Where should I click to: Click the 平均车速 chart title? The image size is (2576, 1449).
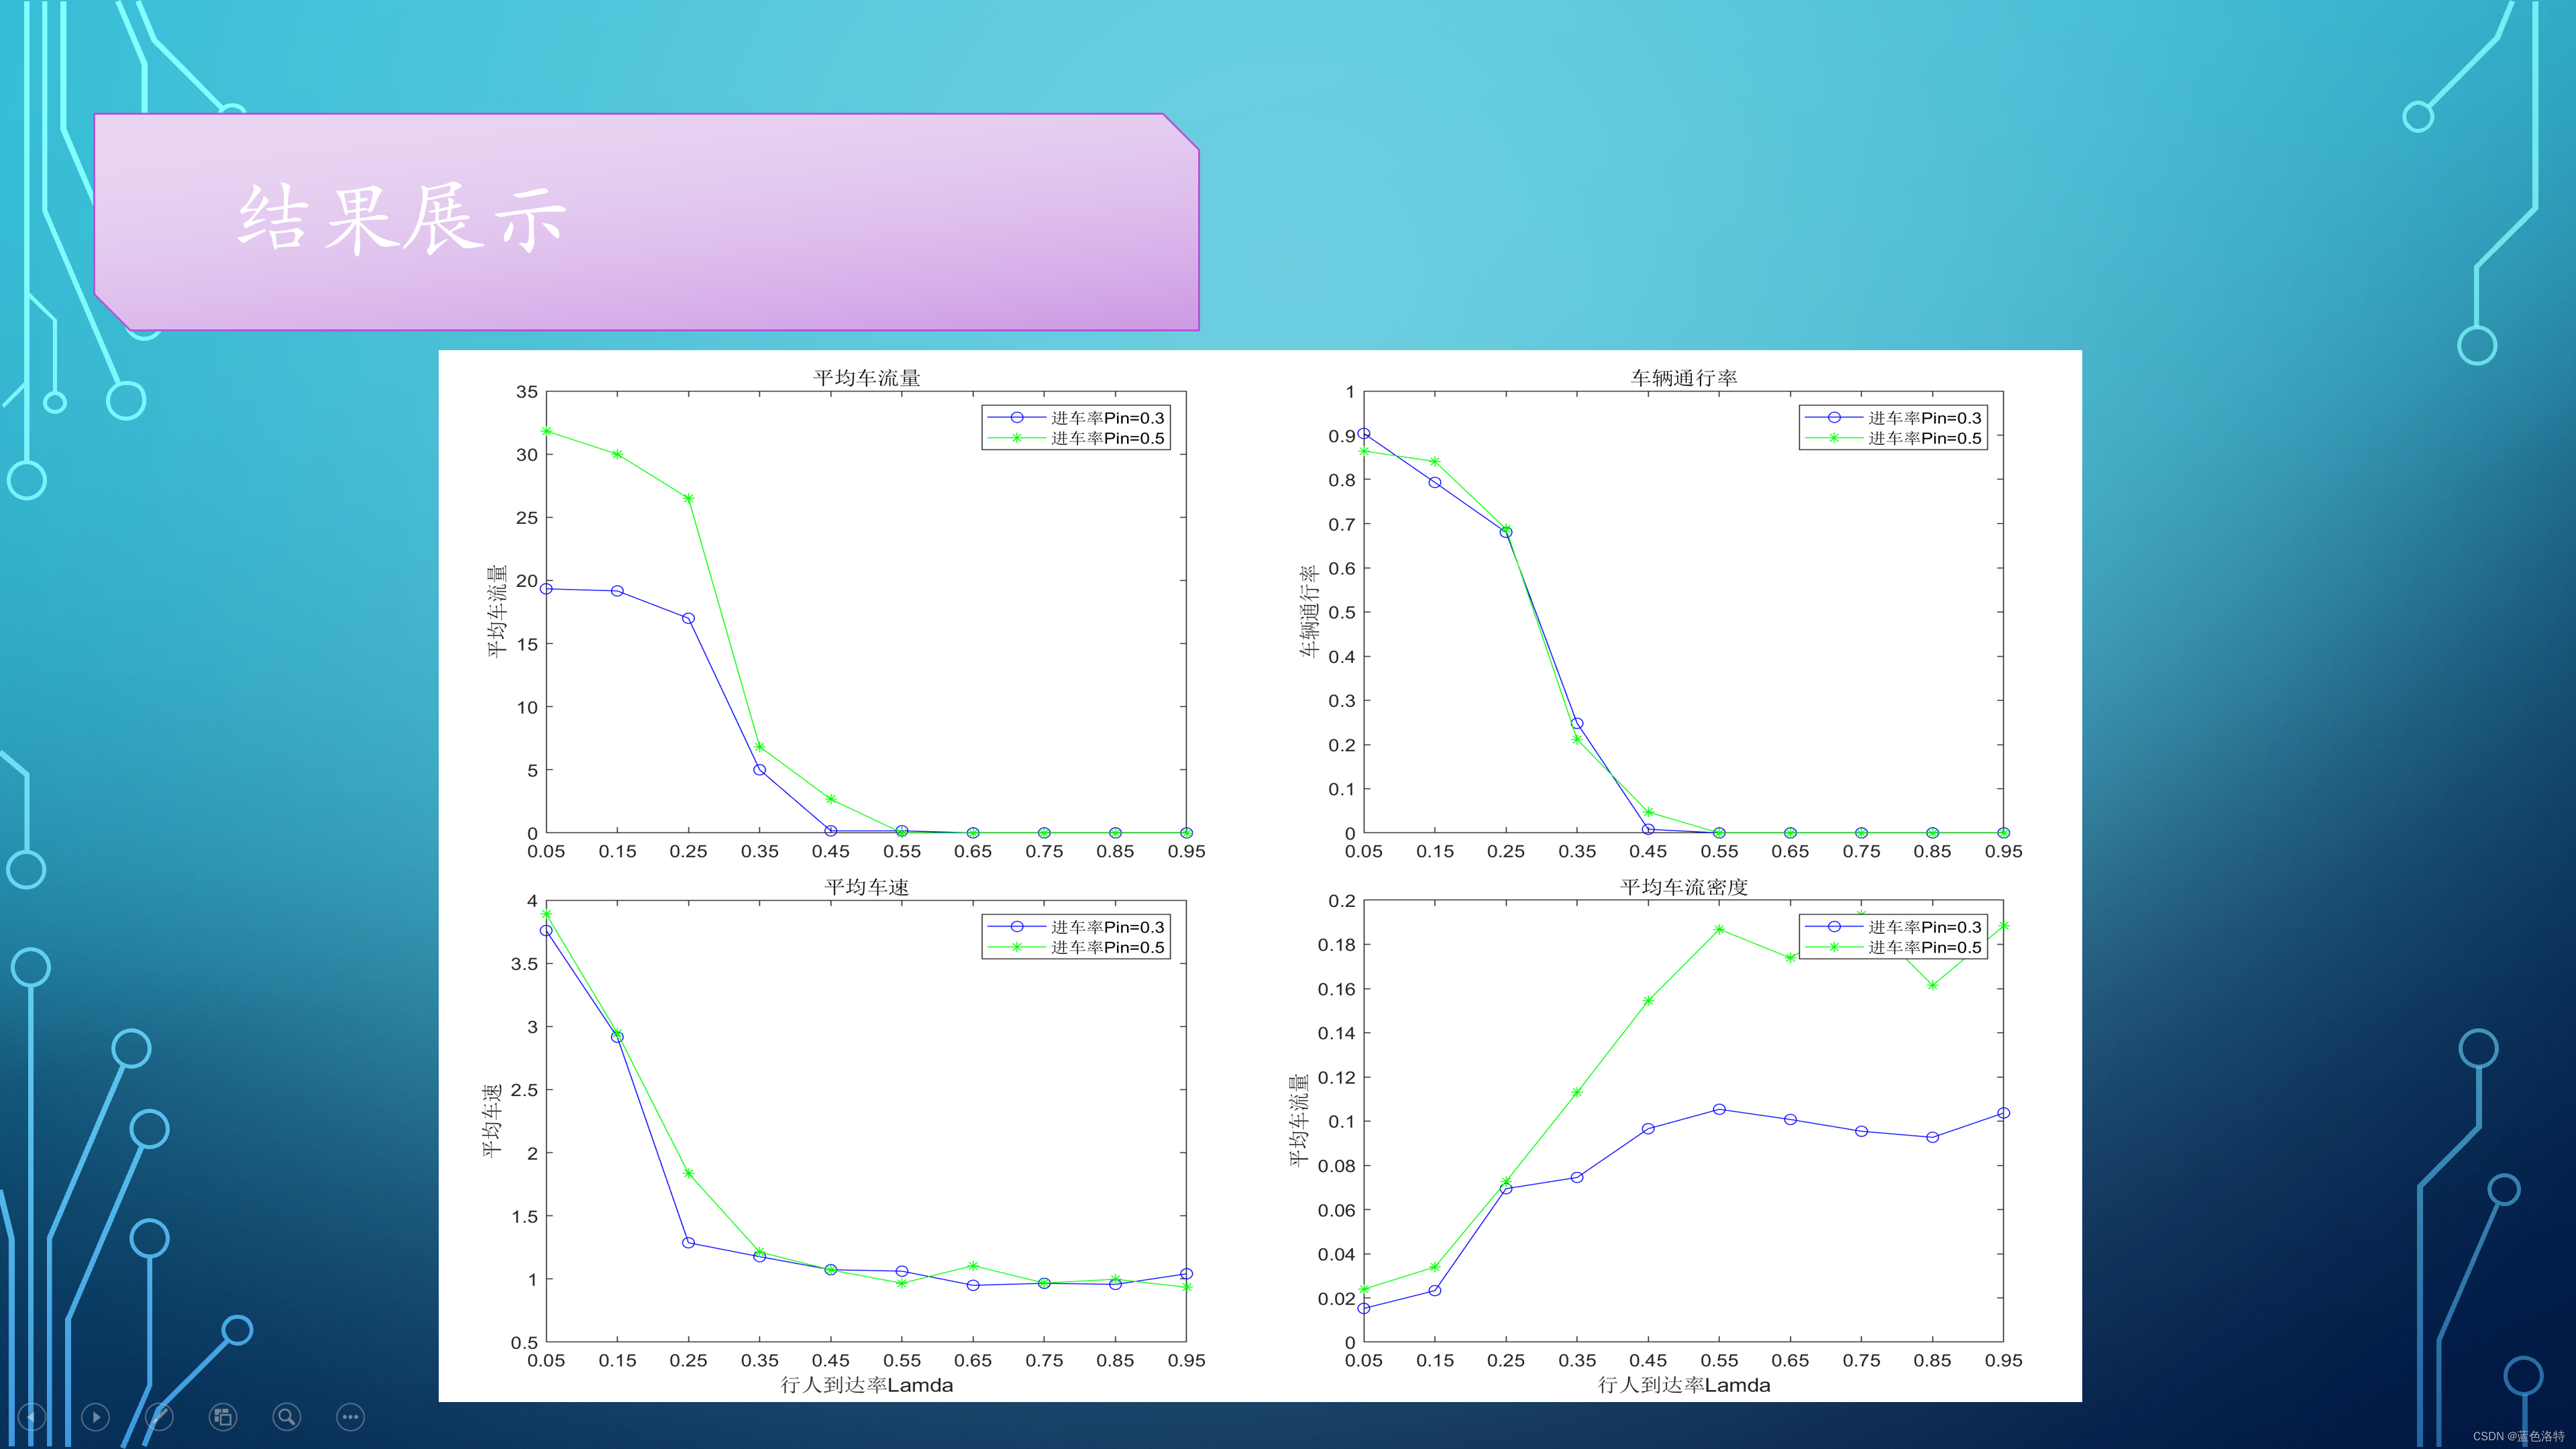tap(866, 887)
